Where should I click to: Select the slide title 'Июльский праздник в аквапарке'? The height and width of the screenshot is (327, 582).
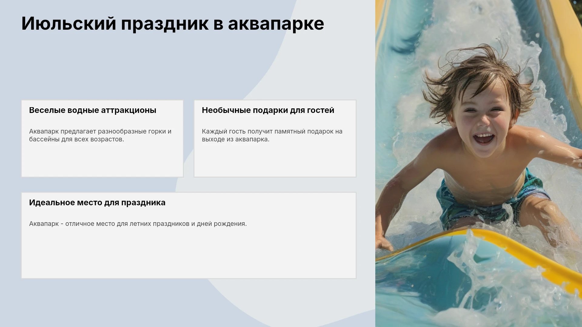click(173, 24)
